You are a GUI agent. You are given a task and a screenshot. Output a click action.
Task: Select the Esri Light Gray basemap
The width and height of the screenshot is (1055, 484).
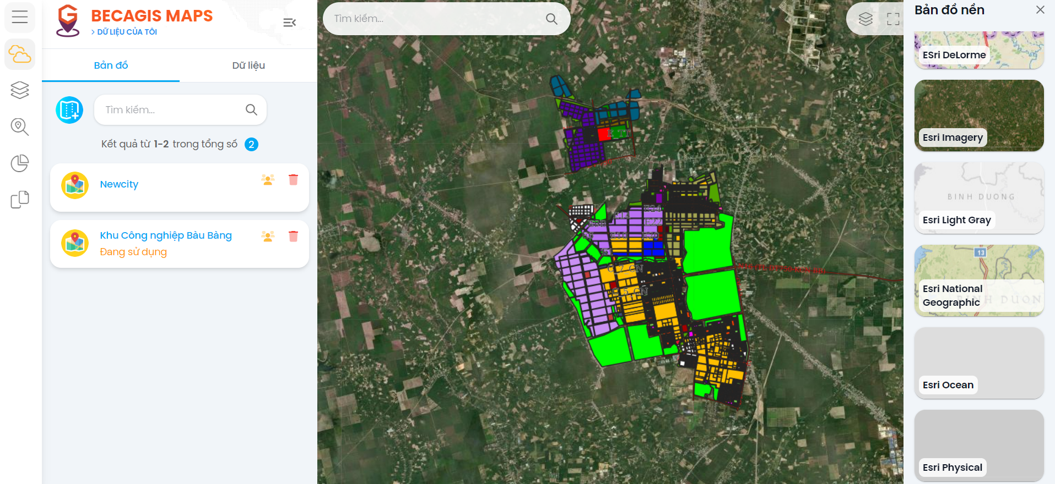click(979, 198)
